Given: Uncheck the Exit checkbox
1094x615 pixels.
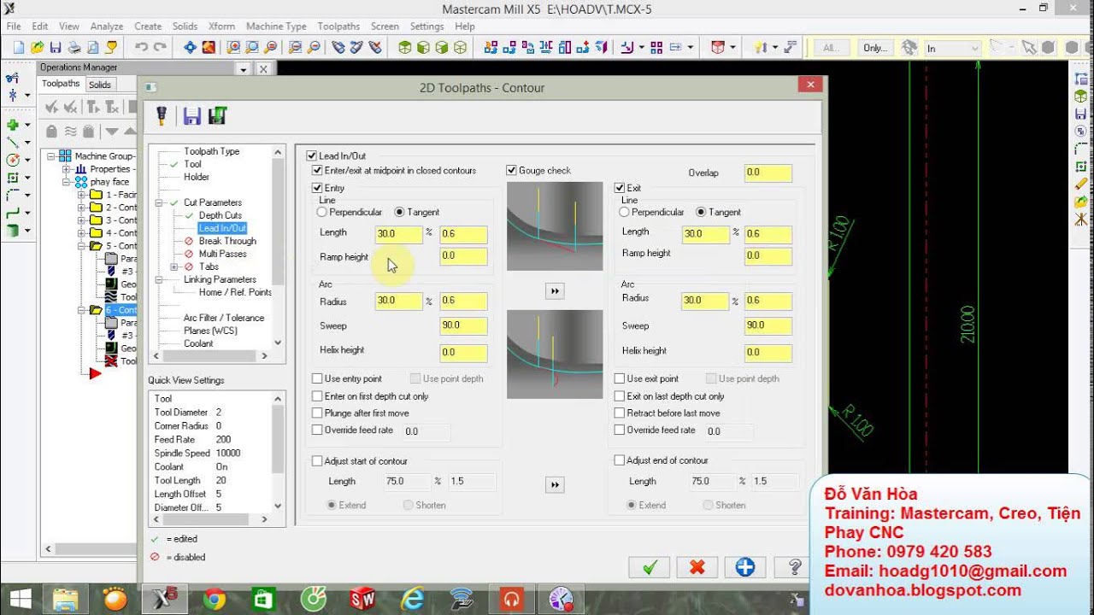Looking at the screenshot, I should 621,188.
